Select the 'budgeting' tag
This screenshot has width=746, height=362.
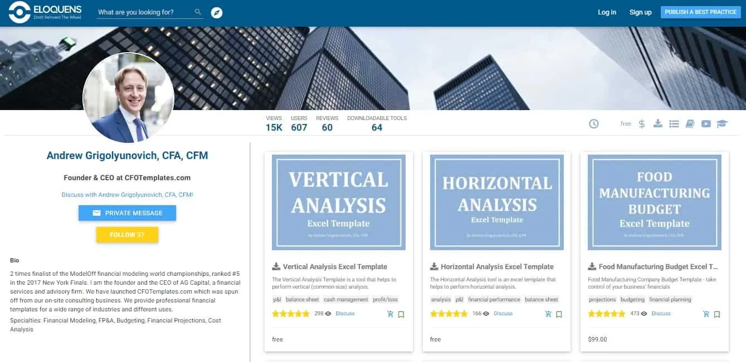coord(633,300)
